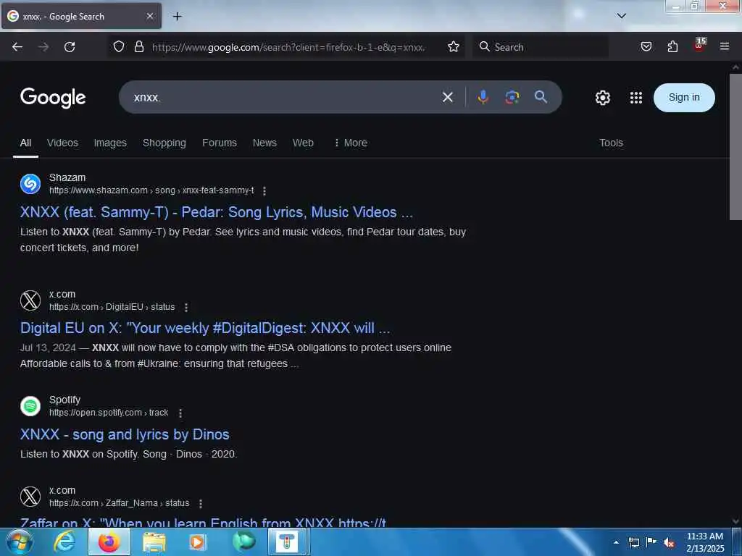Launch Internet Explorer from the taskbar

(64, 542)
